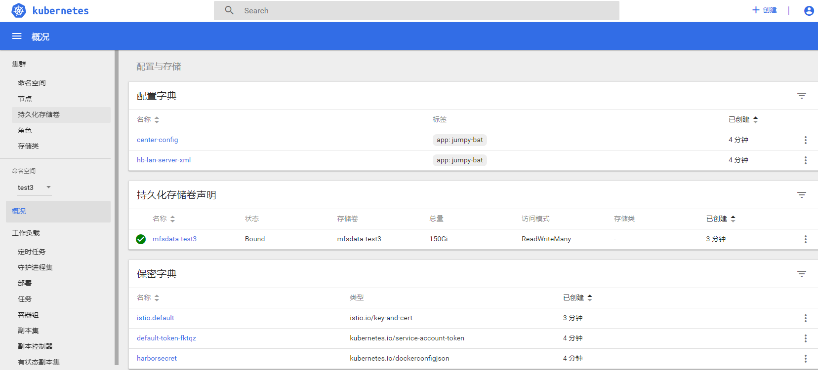
Task: Open actions menu for istio.default row
Action: 805,318
